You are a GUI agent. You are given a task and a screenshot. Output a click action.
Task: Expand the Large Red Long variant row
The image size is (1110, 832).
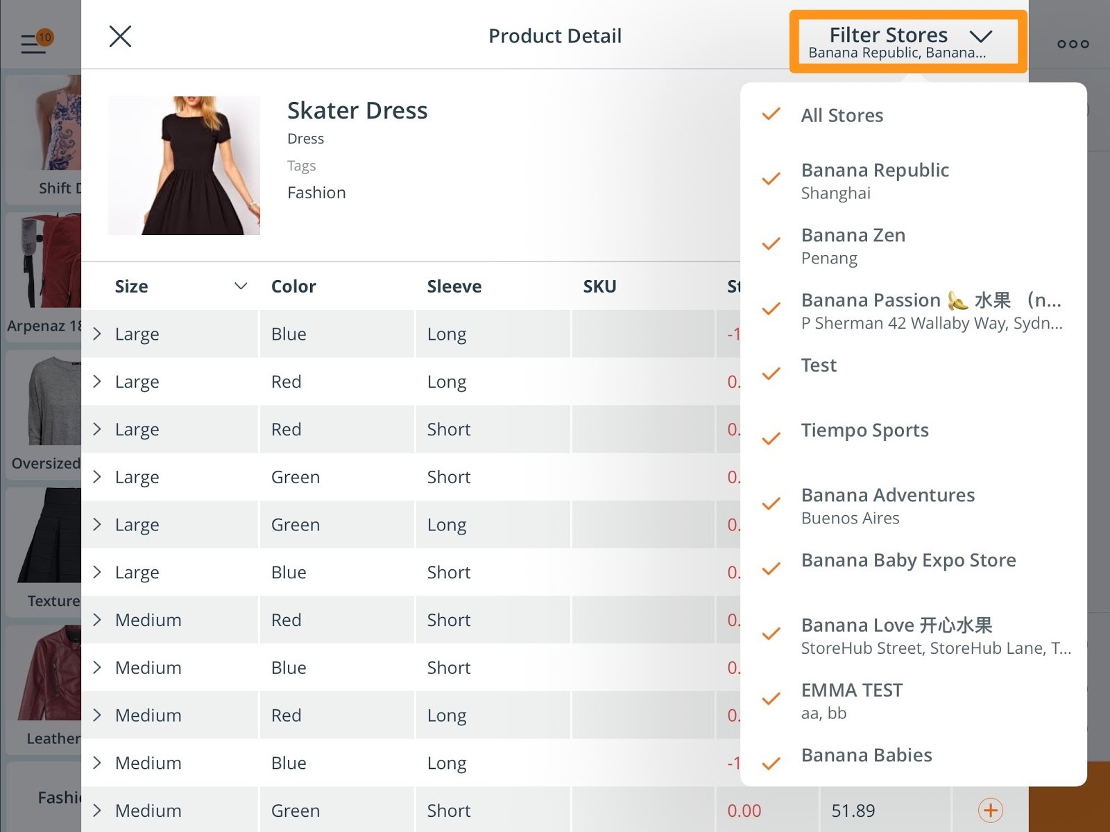(97, 381)
